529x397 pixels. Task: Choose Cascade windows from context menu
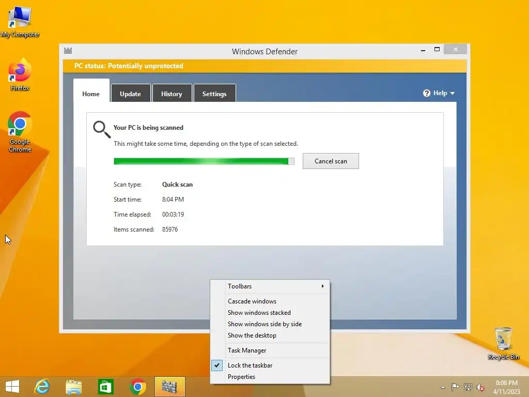(270, 301)
